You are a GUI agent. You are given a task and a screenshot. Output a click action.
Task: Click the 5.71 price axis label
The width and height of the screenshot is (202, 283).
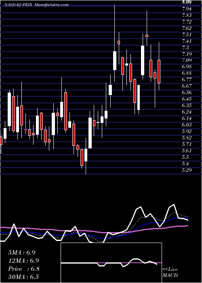pyautogui.click(x=187, y=144)
